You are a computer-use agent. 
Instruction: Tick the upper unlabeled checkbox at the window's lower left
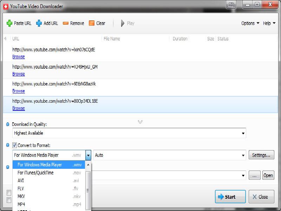coord(9,193)
